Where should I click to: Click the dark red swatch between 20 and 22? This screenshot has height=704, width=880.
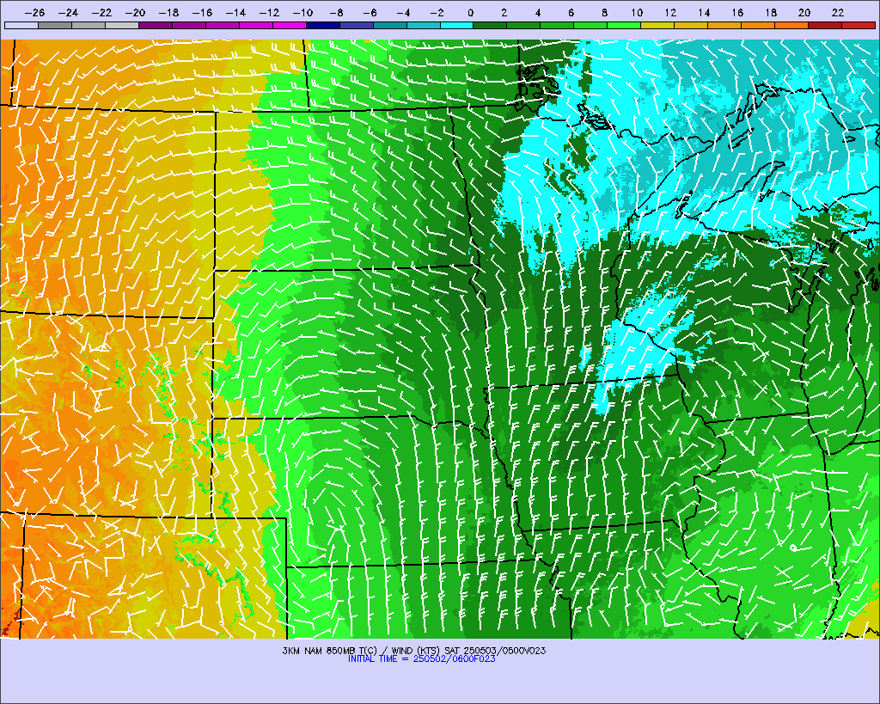(x=825, y=25)
